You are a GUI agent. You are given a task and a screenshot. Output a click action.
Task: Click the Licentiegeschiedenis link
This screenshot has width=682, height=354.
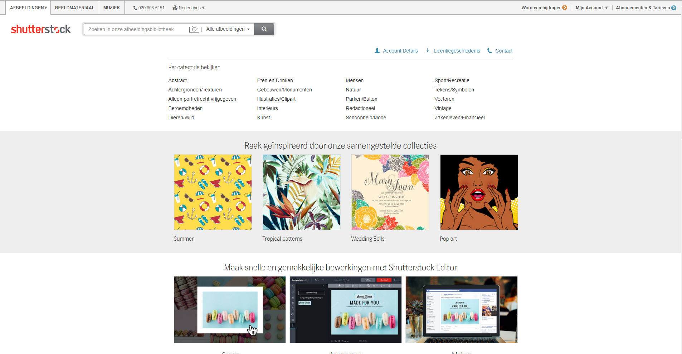click(x=457, y=51)
